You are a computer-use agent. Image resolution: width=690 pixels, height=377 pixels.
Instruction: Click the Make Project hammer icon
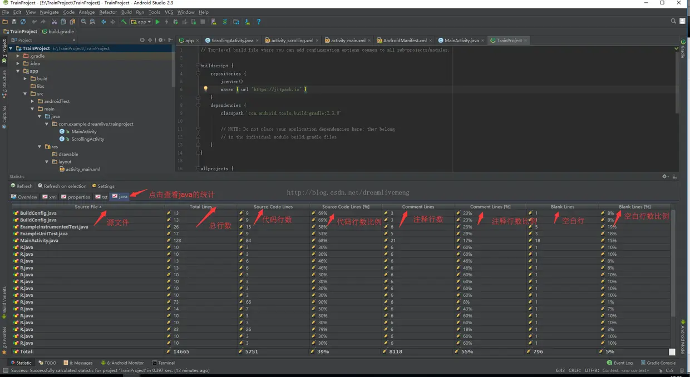pyautogui.click(x=124, y=22)
